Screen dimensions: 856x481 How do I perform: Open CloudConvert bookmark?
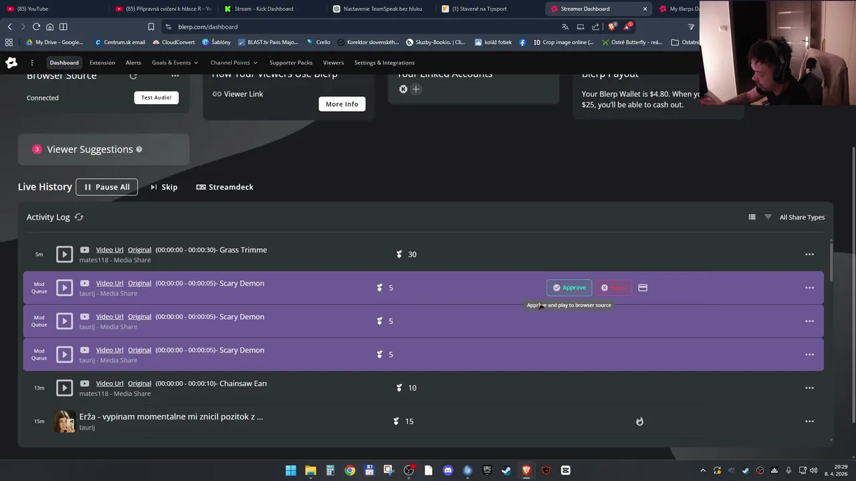[x=173, y=42]
